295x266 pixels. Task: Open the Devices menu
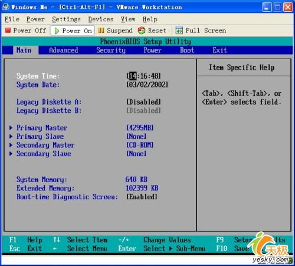tap(101, 19)
